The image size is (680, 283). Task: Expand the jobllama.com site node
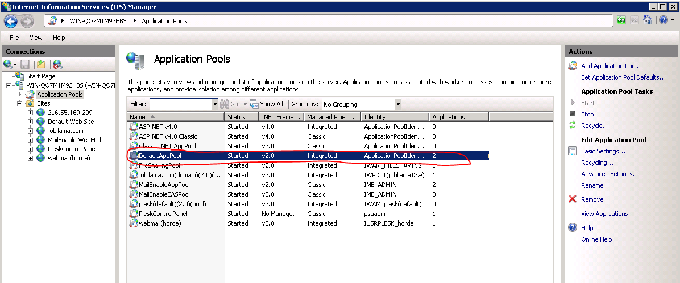point(31,131)
